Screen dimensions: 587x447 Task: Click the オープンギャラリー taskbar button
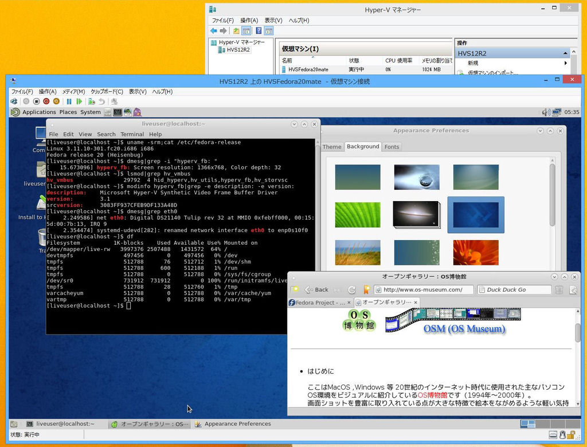pos(151,424)
